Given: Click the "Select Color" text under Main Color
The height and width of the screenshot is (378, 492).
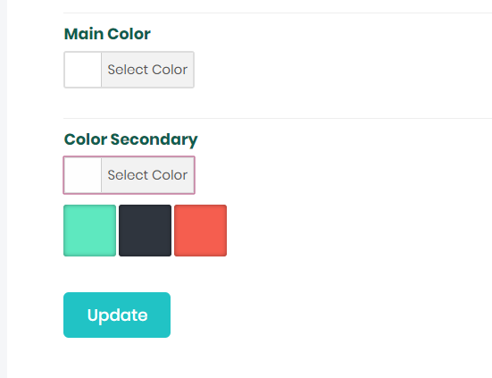Looking at the screenshot, I should coord(147,70).
